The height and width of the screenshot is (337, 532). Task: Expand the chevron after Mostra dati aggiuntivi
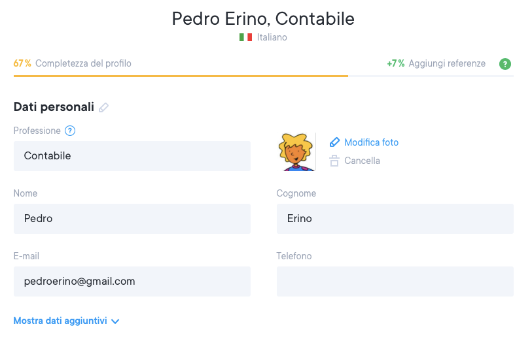[115, 321]
